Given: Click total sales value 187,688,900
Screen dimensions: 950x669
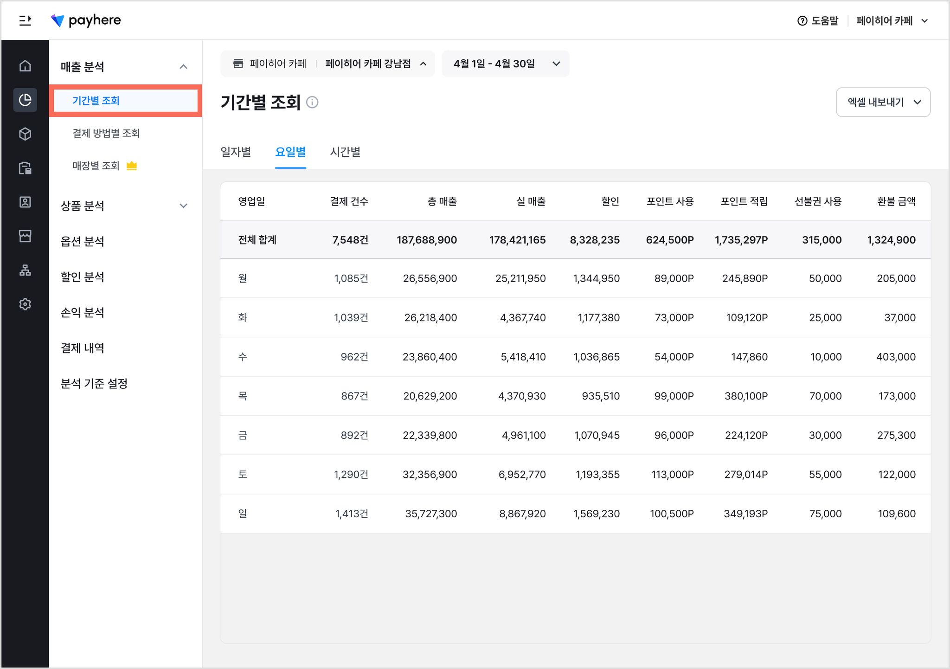Looking at the screenshot, I should coord(427,240).
